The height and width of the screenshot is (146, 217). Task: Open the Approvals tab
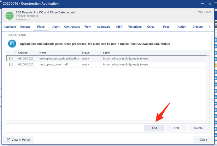(103, 27)
